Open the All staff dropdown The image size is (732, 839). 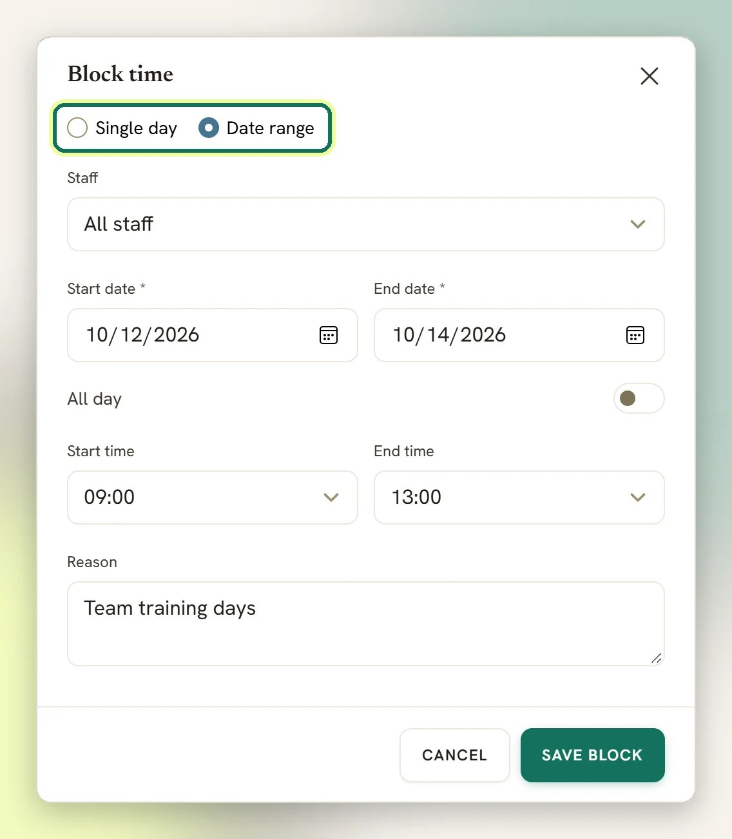(x=365, y=224)
